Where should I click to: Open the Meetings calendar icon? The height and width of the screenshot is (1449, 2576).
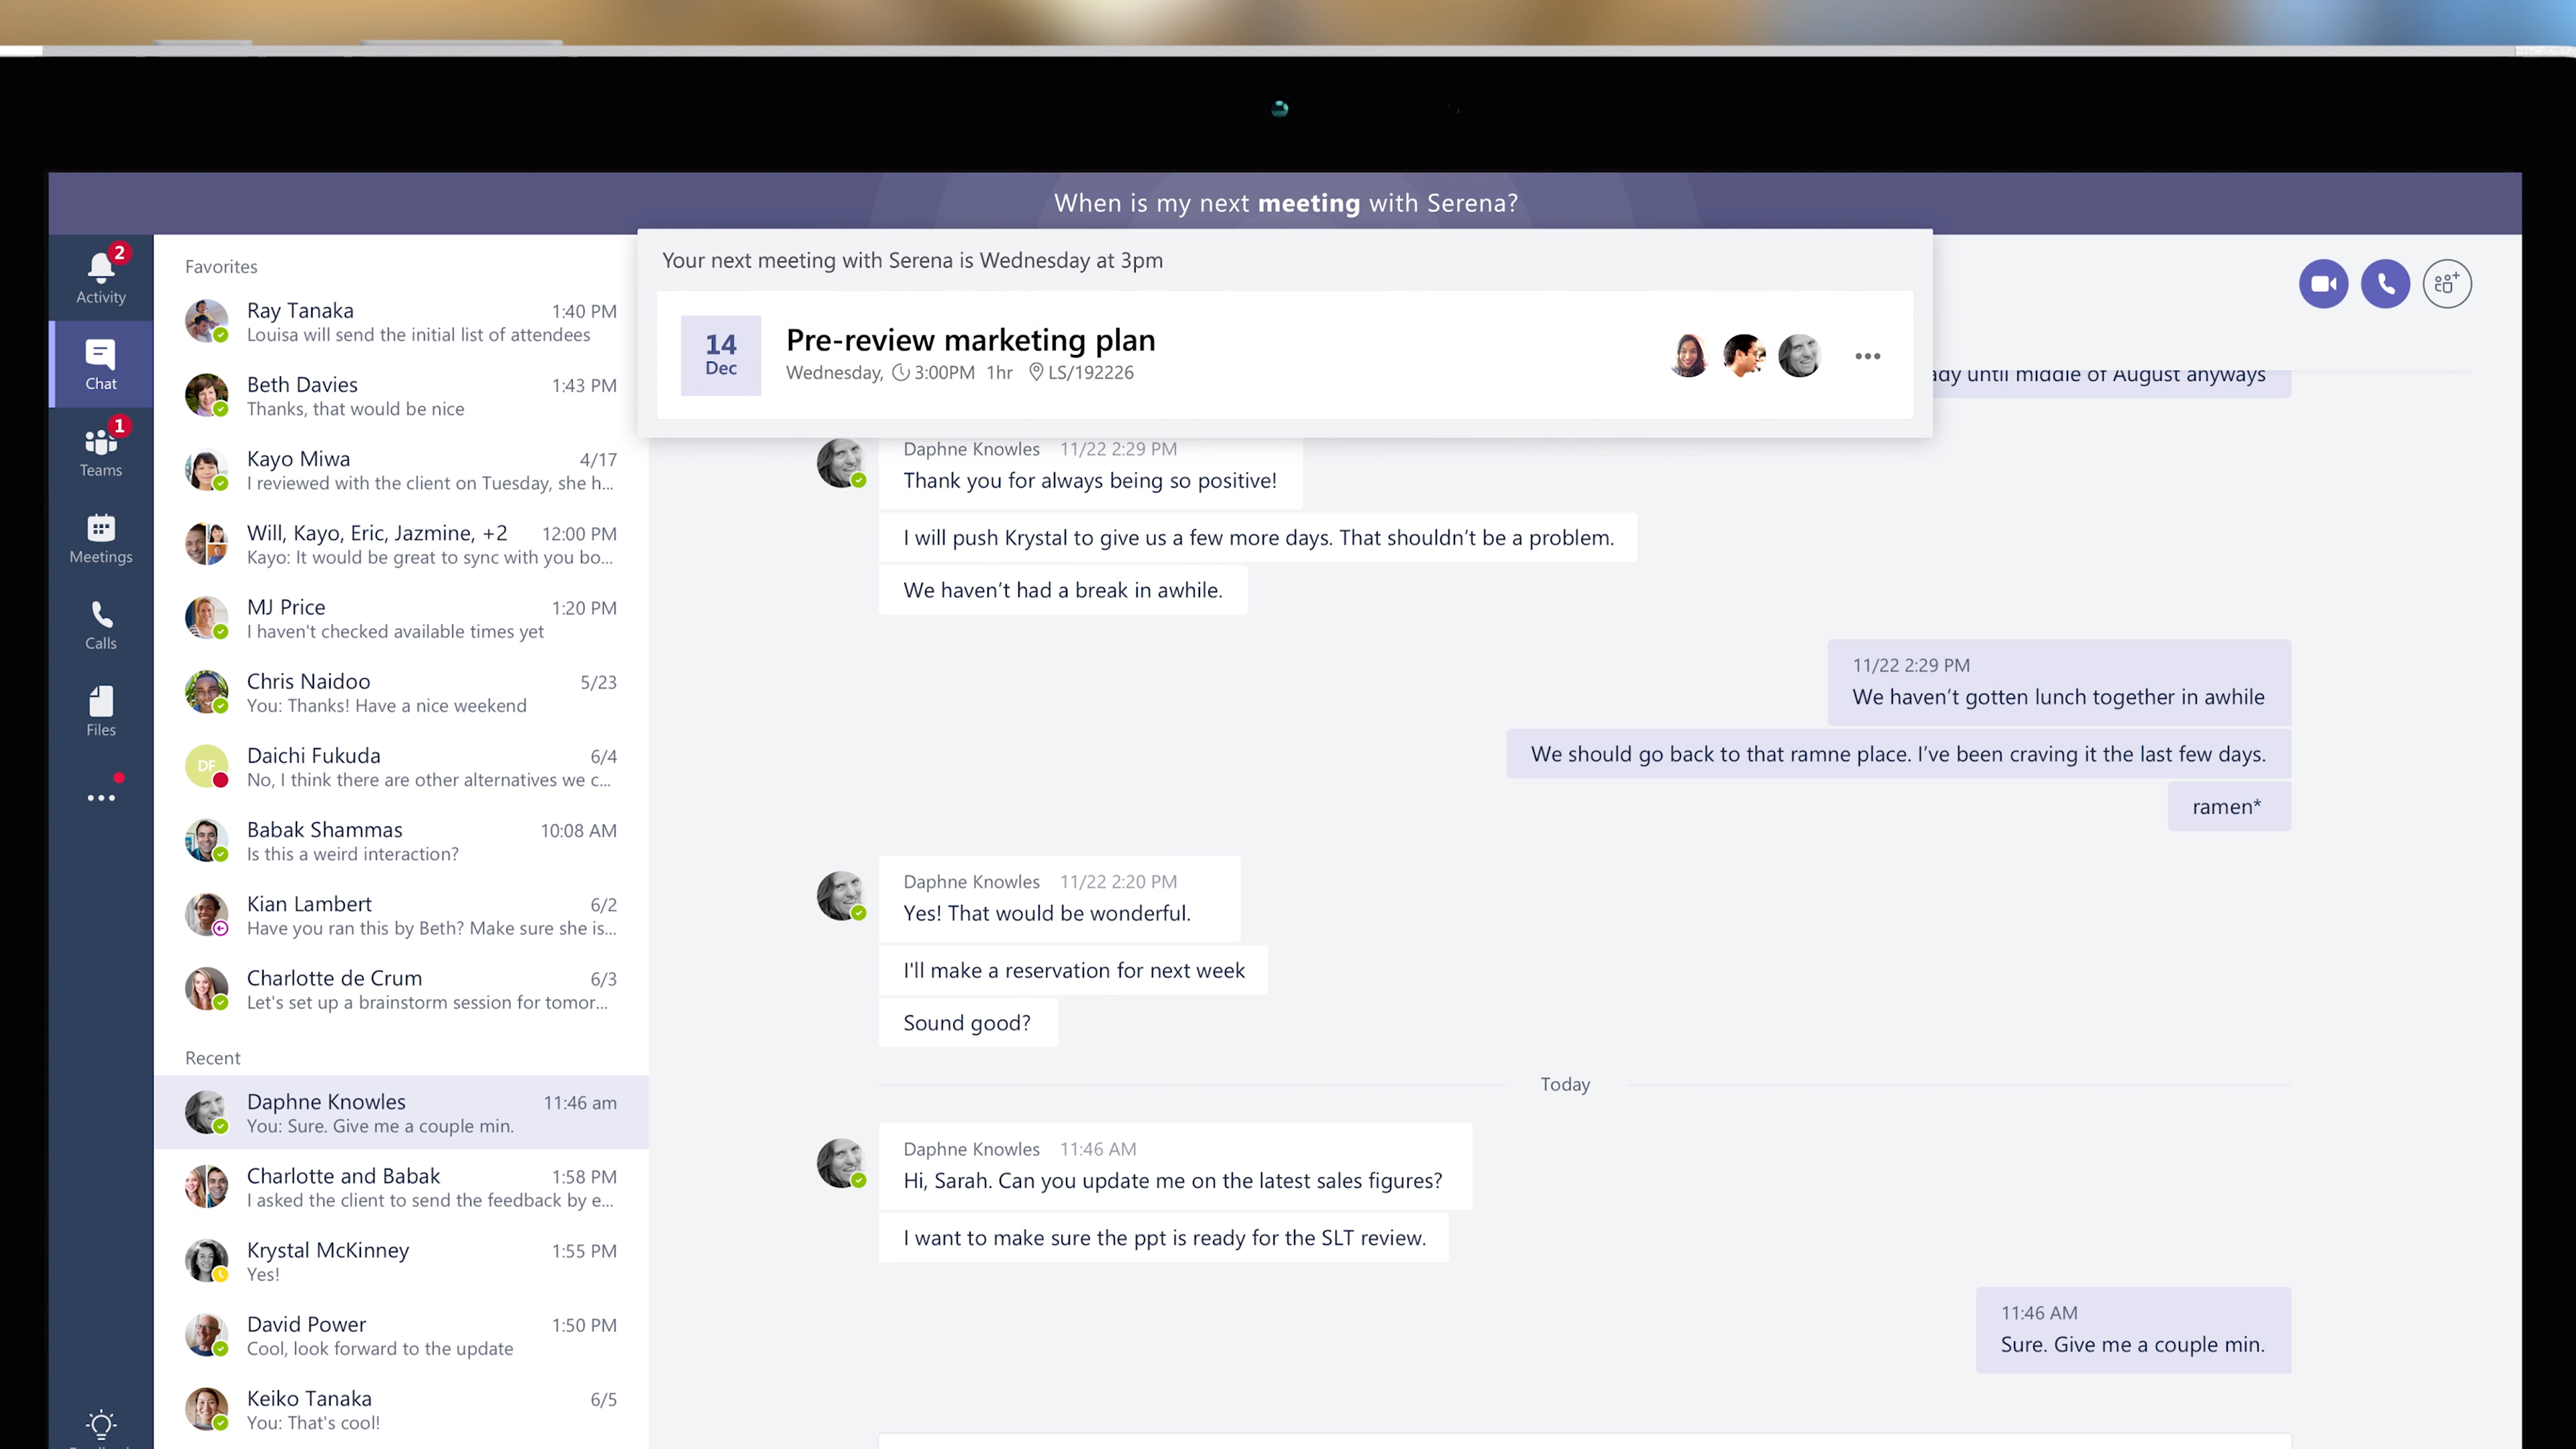(x=101, y=538)
